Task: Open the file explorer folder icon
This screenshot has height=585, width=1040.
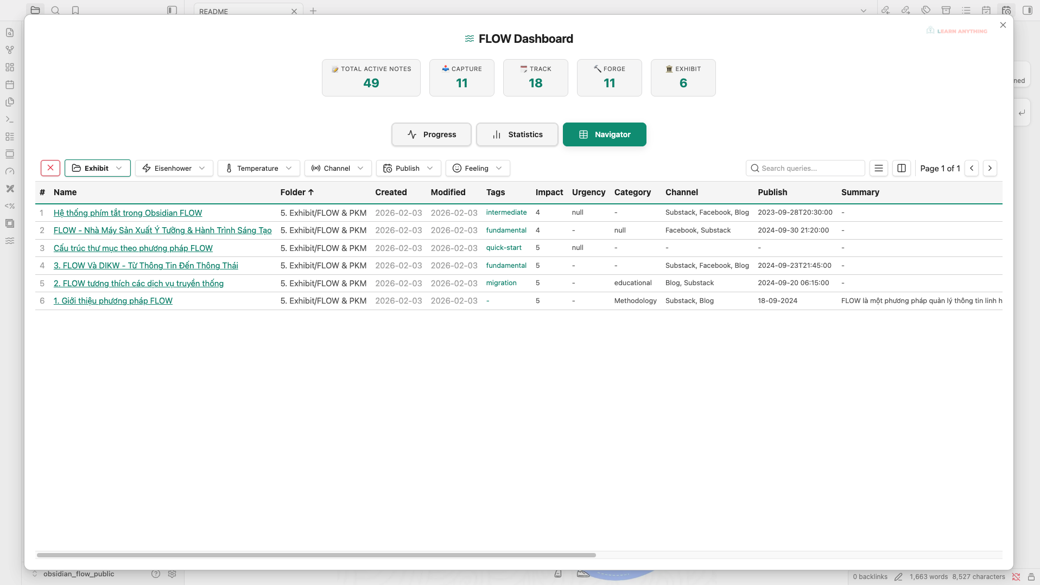Action: (x=35, y=10)
